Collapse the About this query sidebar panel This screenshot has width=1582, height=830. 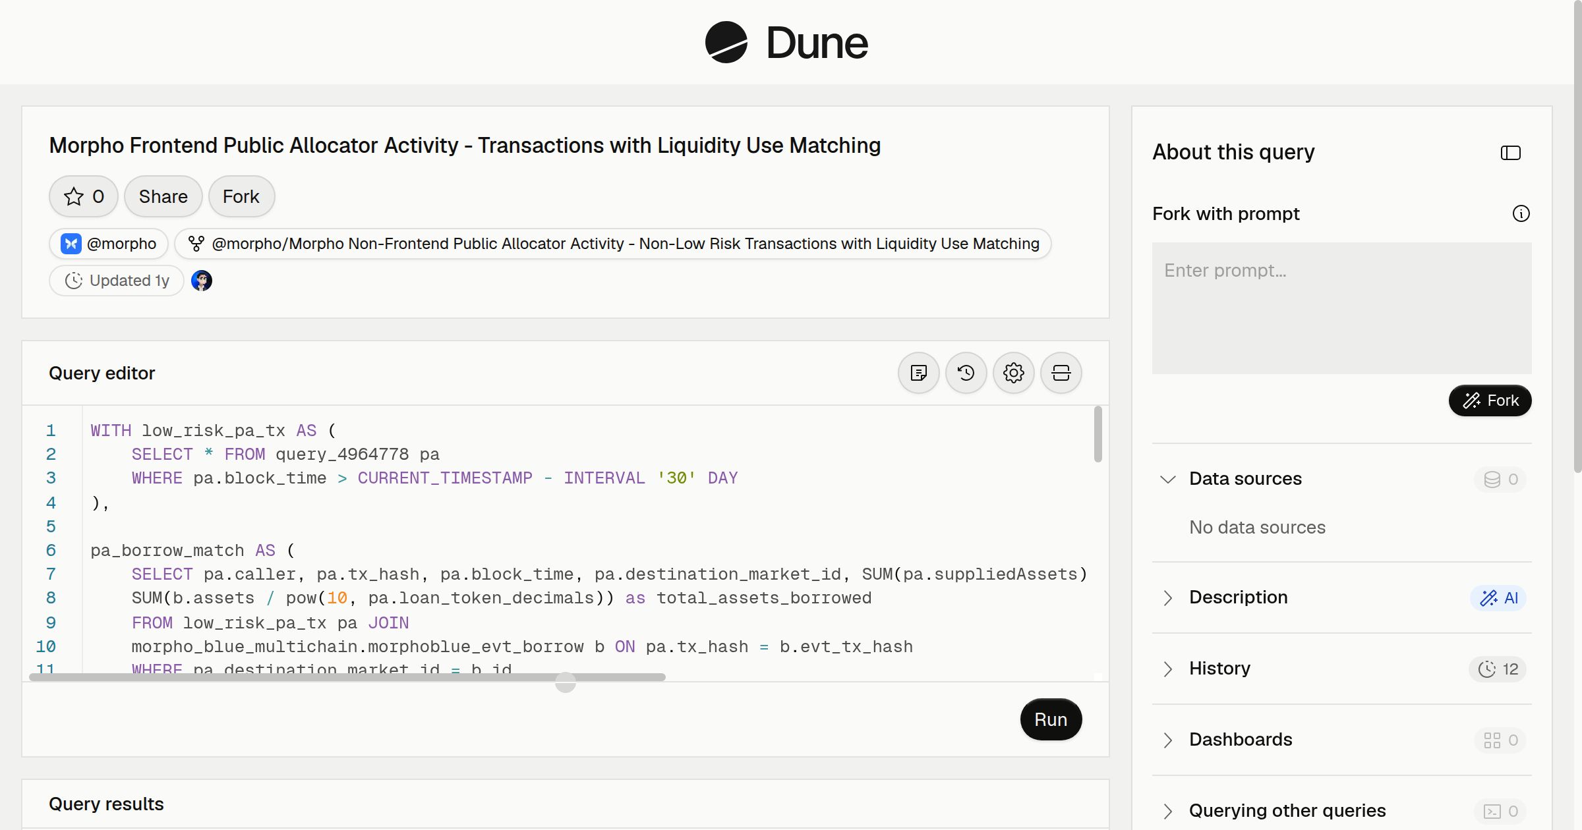click(x=1510, y=153)
